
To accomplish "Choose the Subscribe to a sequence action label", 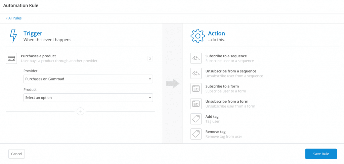I will point(226,56).
